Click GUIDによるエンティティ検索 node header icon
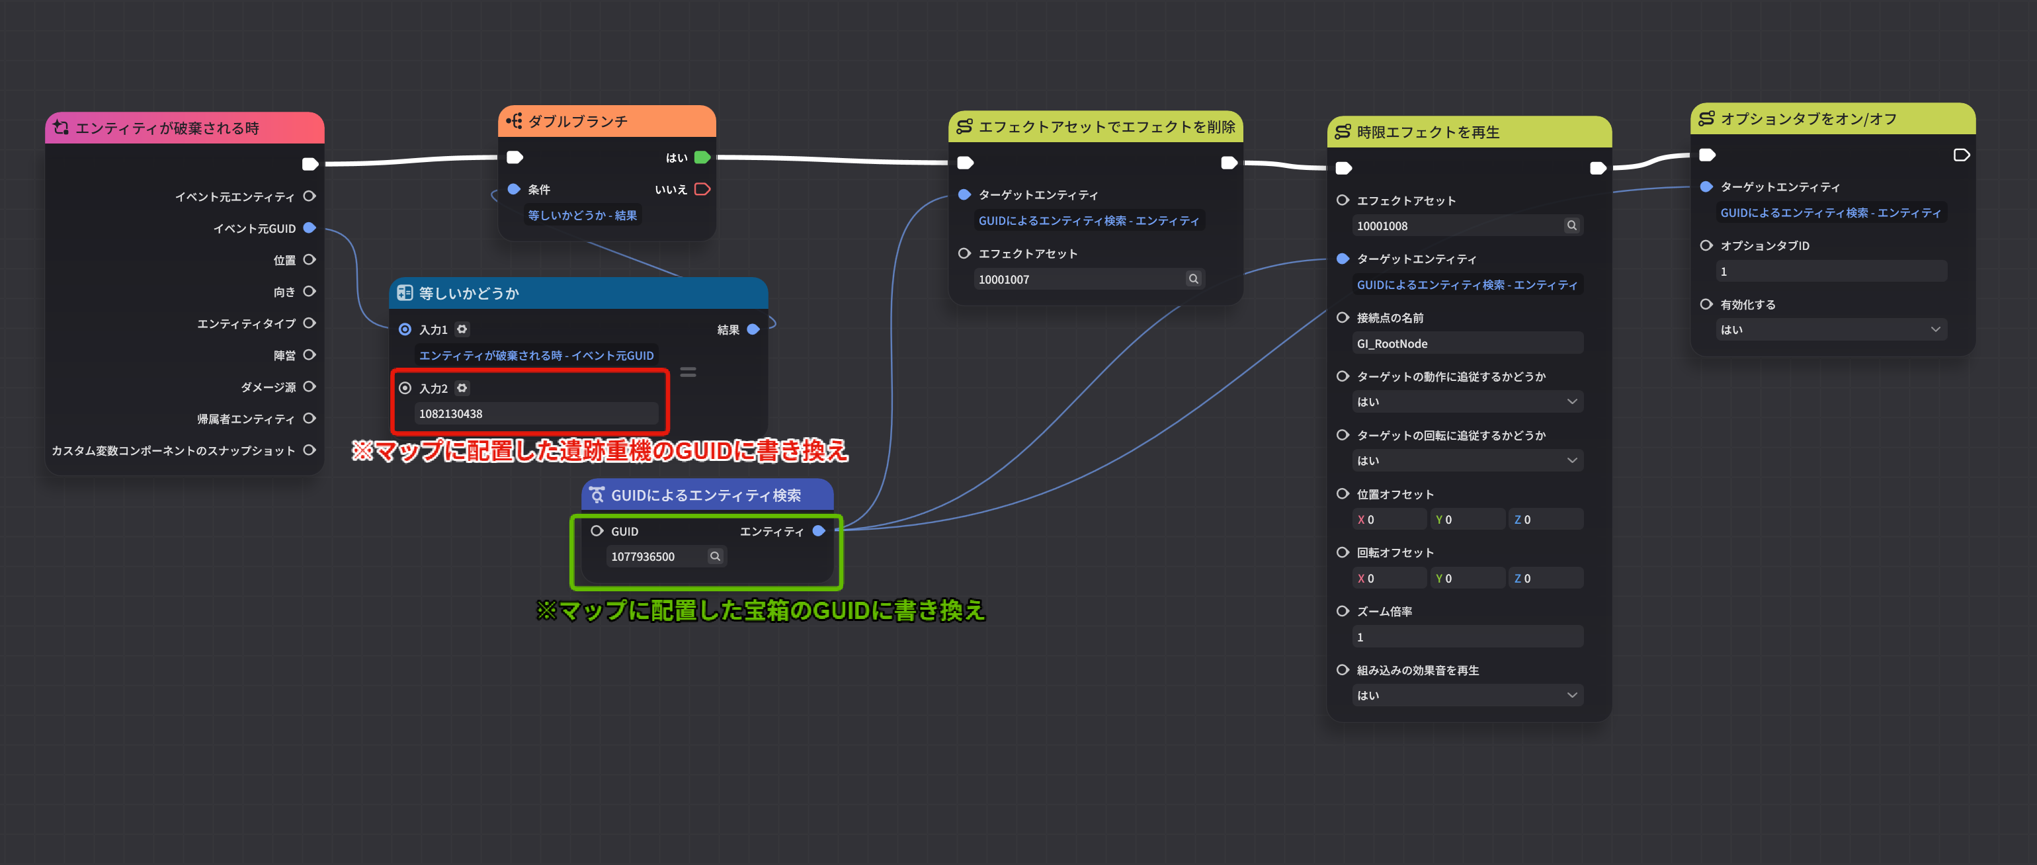The image size is (2037, 865). [x=597, y=495]
